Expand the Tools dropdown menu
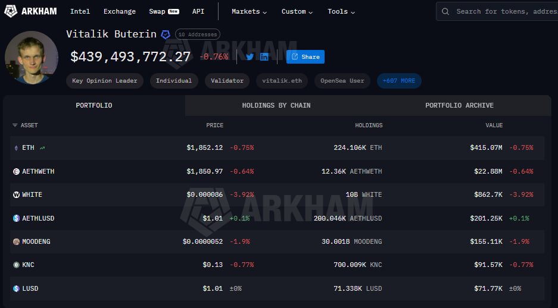Viewport: 558px width, 308px height. coord(341,11)
